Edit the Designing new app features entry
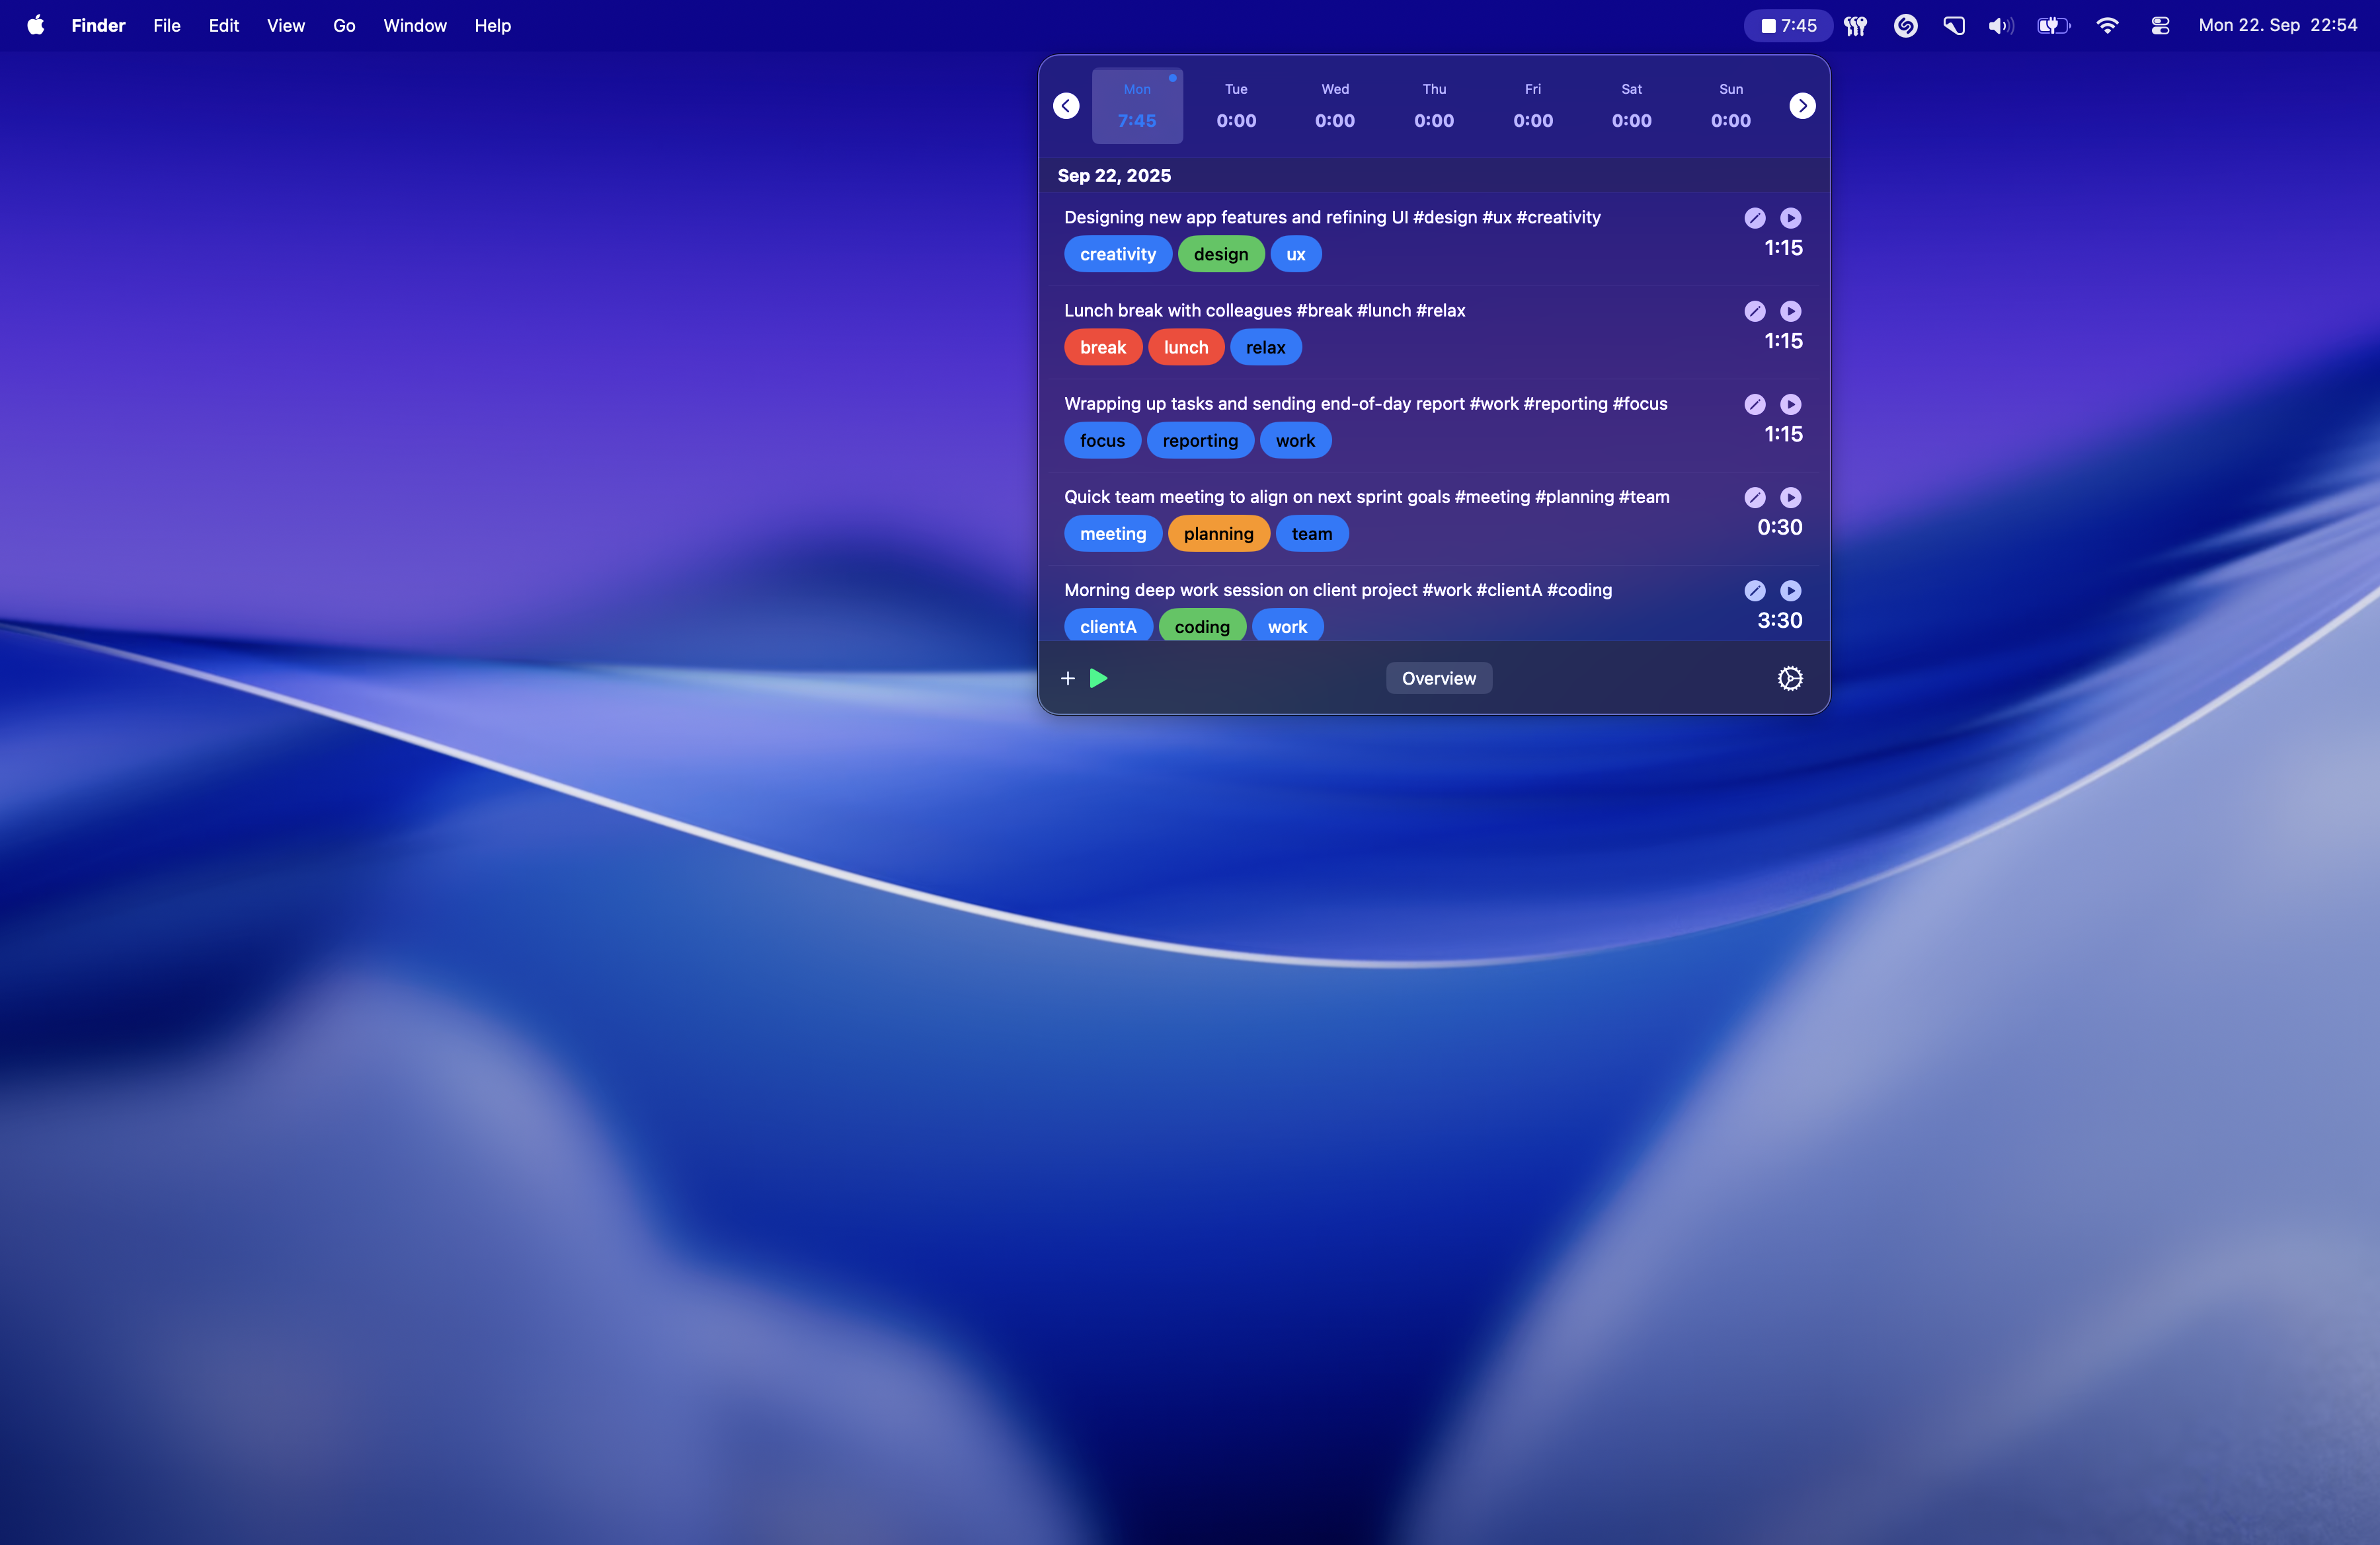Viewport: 2380px width, 1545px height. (x=1754, y=218)
